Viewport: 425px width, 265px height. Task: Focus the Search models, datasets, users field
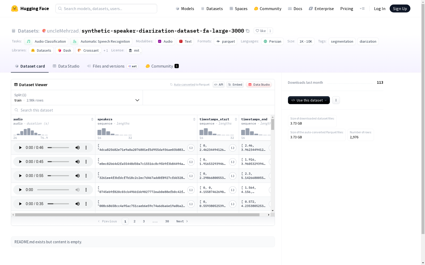[x=106, y=8]
